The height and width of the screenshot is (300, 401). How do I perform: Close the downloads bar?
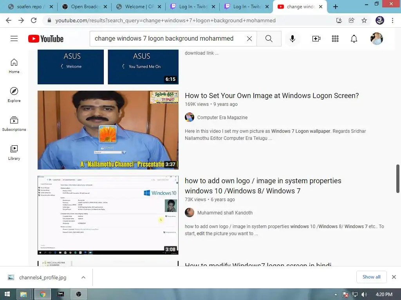point(394,277)
